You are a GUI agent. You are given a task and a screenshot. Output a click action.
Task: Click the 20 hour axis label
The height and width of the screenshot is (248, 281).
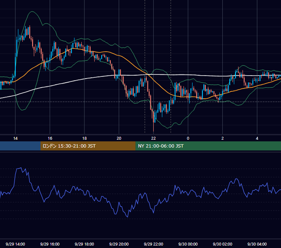(119, 138)
